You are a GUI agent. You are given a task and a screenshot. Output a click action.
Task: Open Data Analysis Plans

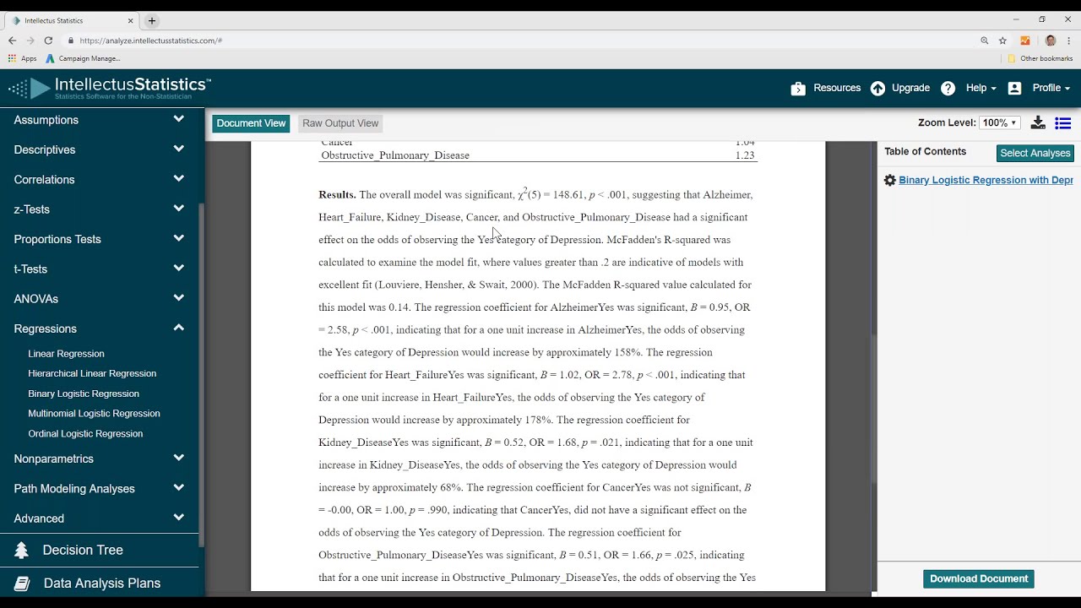102,584
